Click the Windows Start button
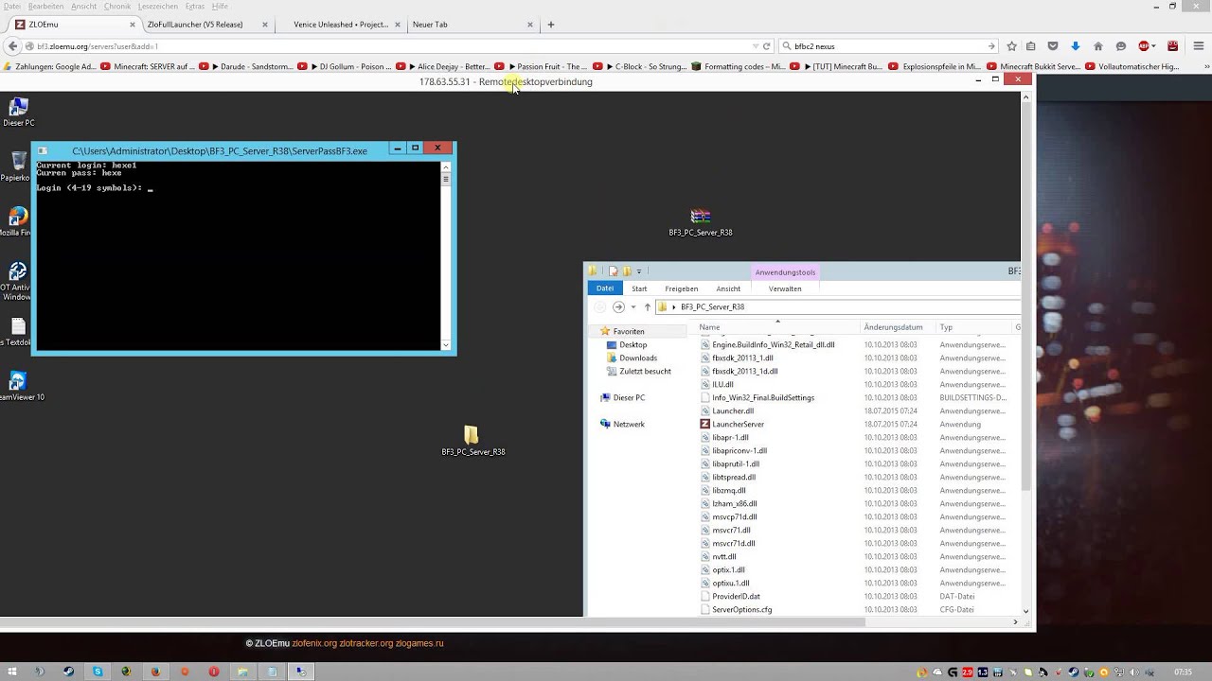This screenshot has width=1212, height=681. tap(12, 672)
